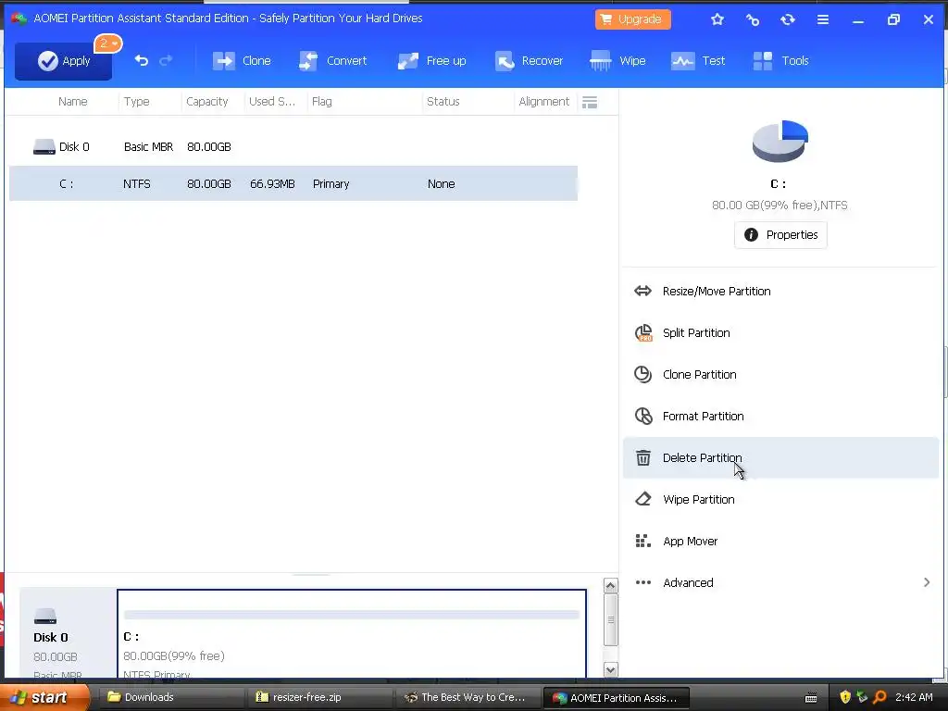Image resolution: width=948 pixels, height=711 pixels.
Task: Open the Tools toolbar menu
Action: [x=781, y=61]
